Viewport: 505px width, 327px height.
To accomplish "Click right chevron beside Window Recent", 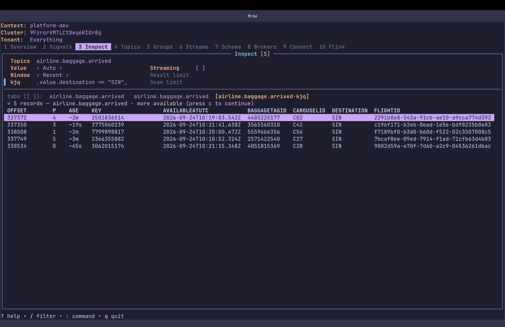I will tap(67, 75).
